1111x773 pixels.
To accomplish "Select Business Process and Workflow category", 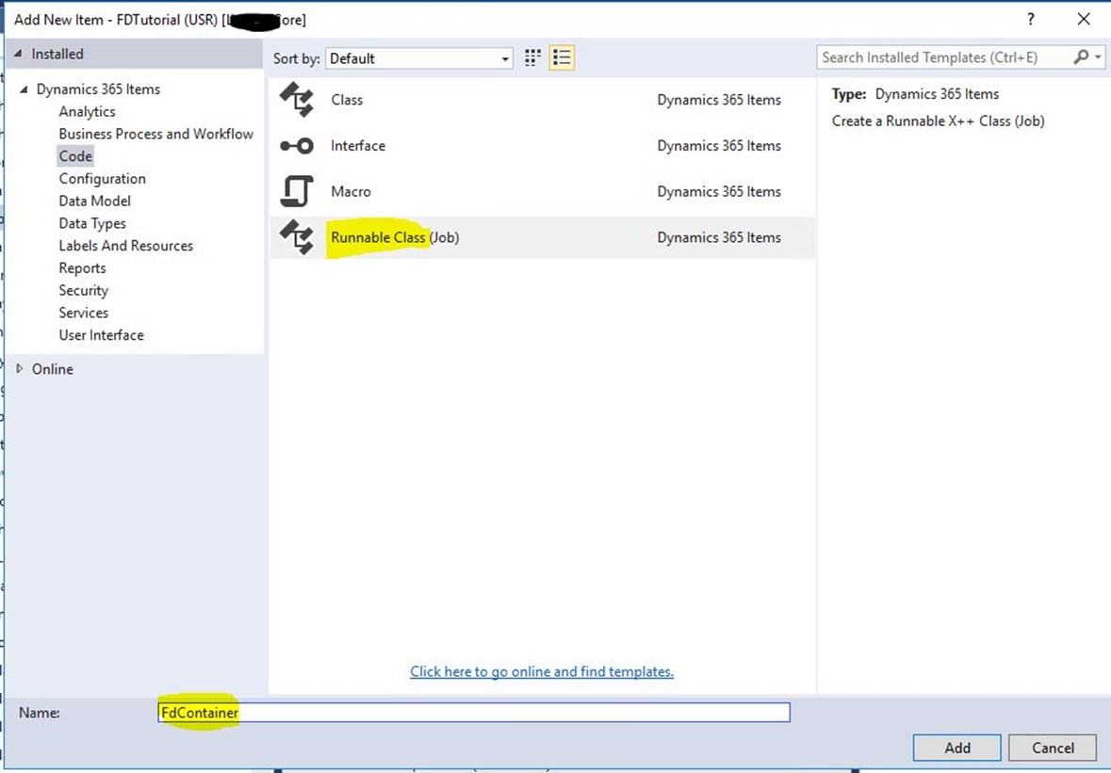I will point(155,134).
